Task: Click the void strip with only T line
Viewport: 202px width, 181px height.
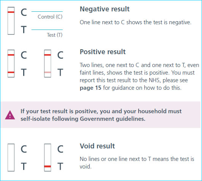Action: click(47, 158)
